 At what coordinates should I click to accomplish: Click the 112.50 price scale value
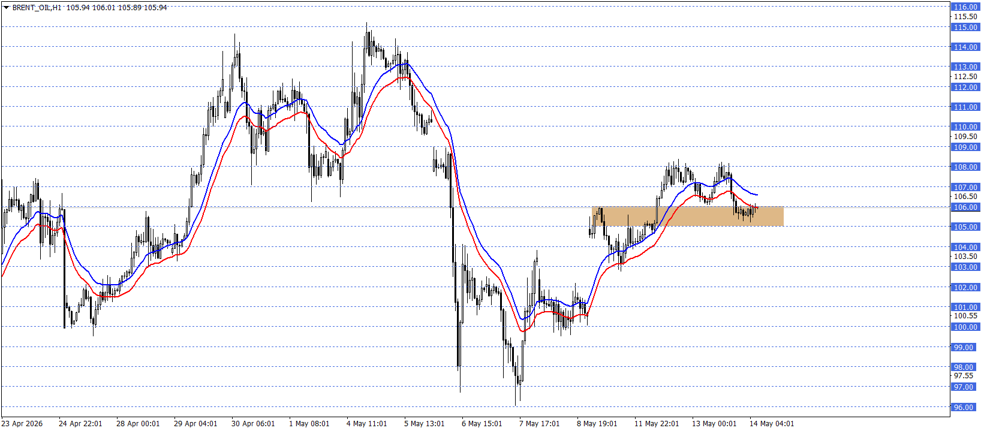965,76
